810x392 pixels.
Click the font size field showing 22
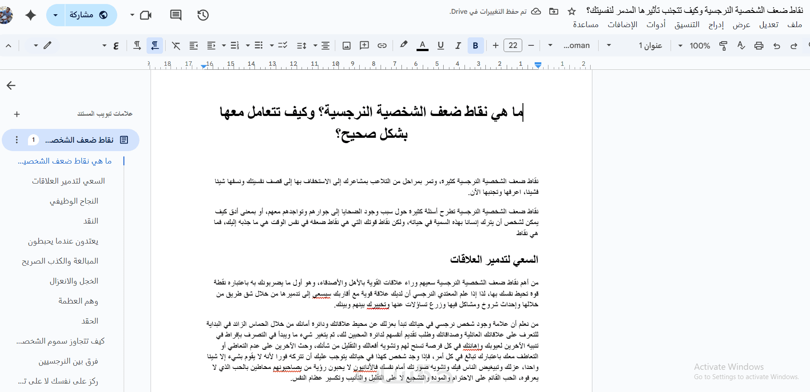(x=513, y=45)
